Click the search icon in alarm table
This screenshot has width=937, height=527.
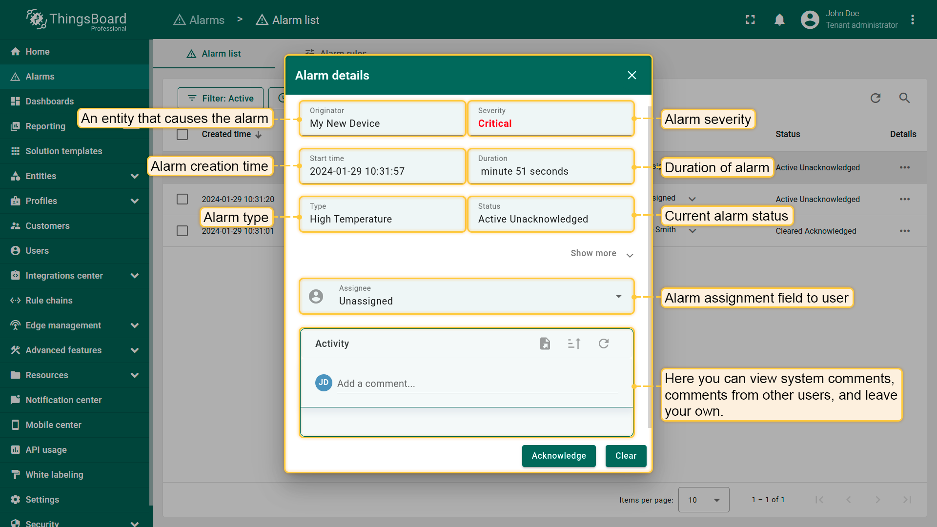pos(904,98)
